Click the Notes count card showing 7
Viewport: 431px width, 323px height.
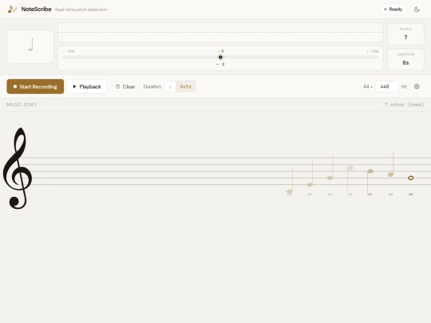coord(405,33)
